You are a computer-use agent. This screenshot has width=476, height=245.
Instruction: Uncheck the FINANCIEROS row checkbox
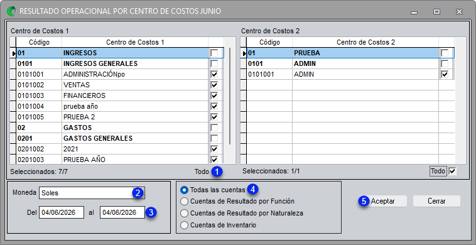[x=214, y=95]
